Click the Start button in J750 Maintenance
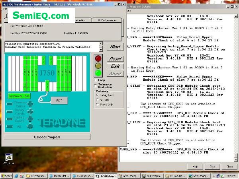The width and height of the screenshot is (239, 179). pyautogui.click(x=115, y=47)
